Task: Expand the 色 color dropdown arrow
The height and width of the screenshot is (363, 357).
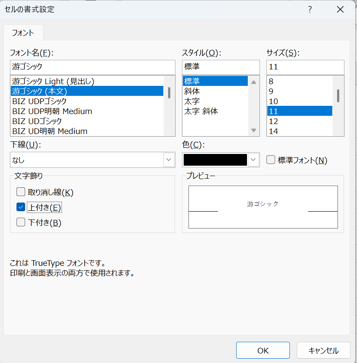Action: pos(253,160)
